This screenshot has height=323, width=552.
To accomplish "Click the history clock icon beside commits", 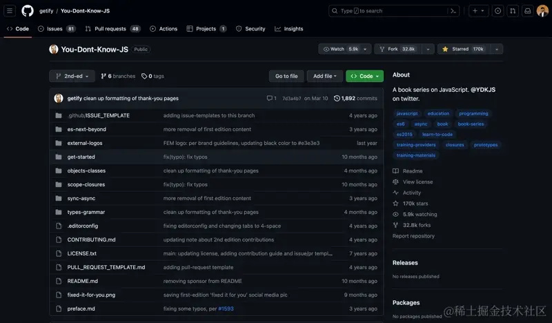I will click(x=337, y=98).
